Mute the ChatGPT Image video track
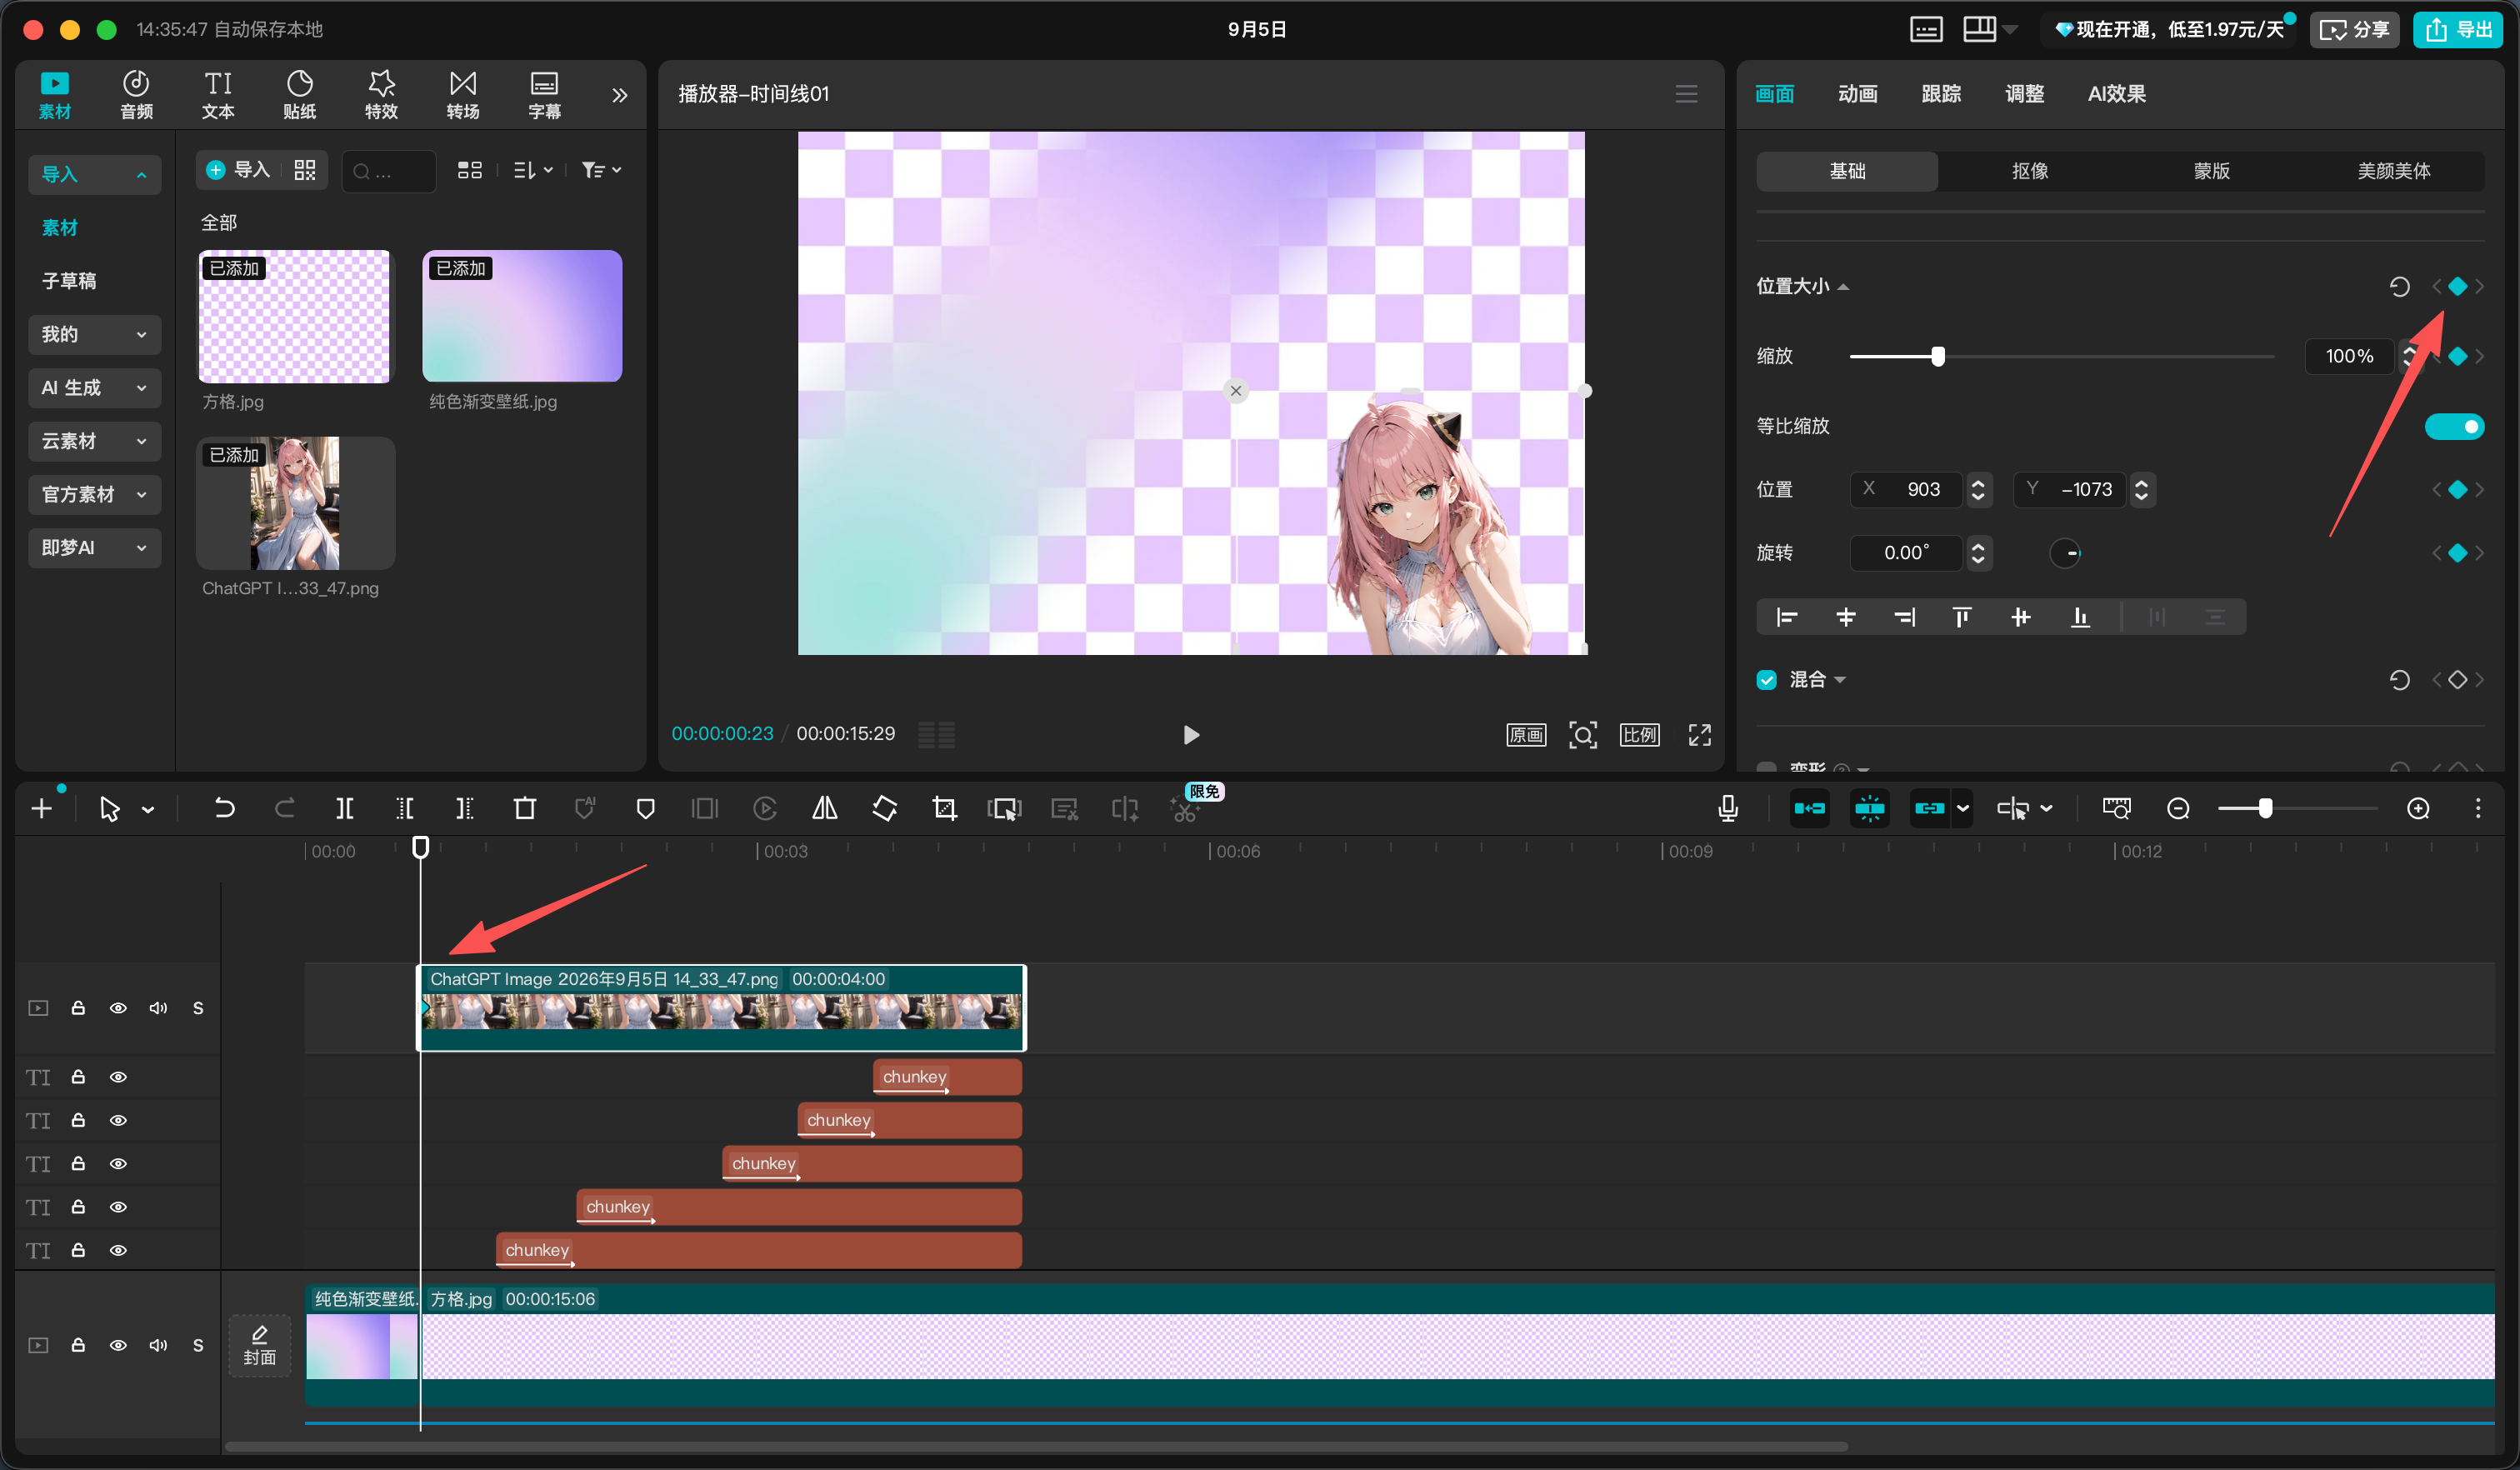The height and width of the screenshot is (1470, 2520). 158,1008
